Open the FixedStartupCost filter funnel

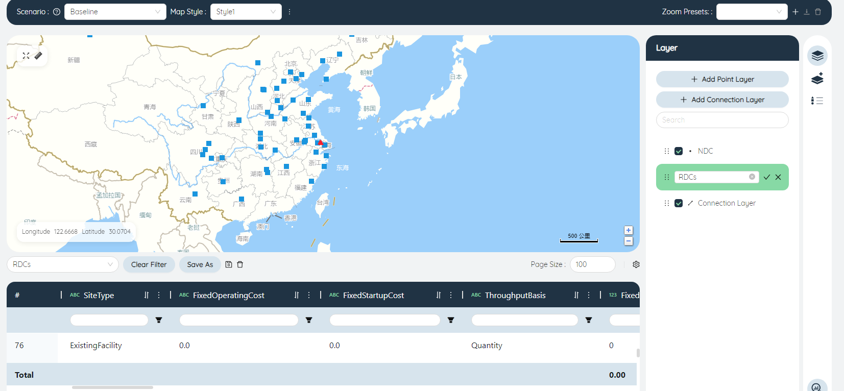[451, 320]
